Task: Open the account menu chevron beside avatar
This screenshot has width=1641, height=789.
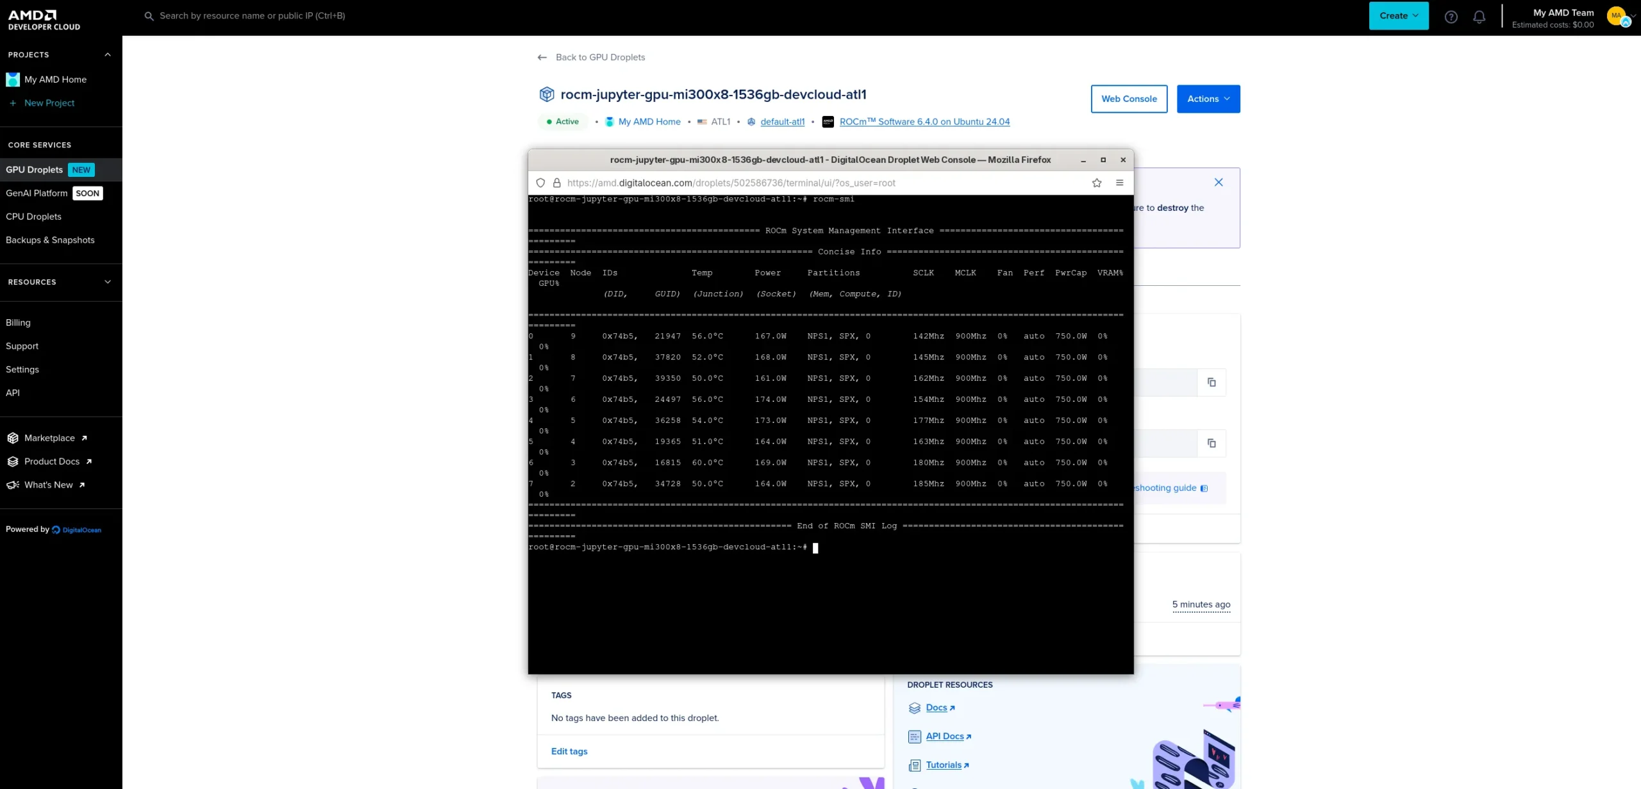Action: point(1634,16)
